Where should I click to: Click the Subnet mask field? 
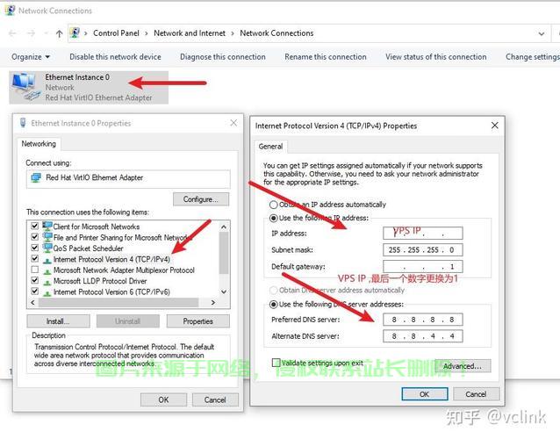click(423, 249)
